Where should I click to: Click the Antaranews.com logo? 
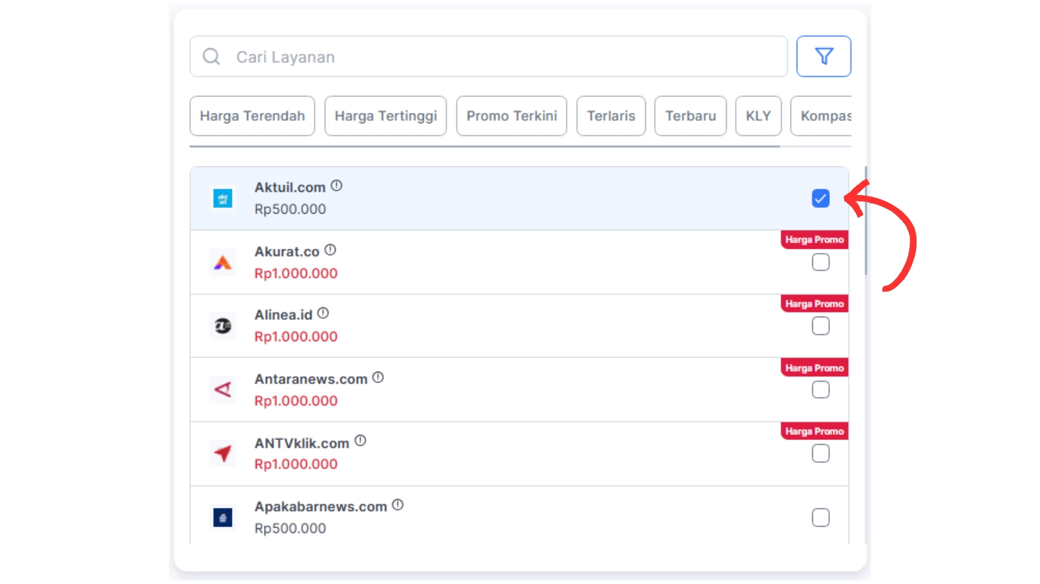point(223,390)
